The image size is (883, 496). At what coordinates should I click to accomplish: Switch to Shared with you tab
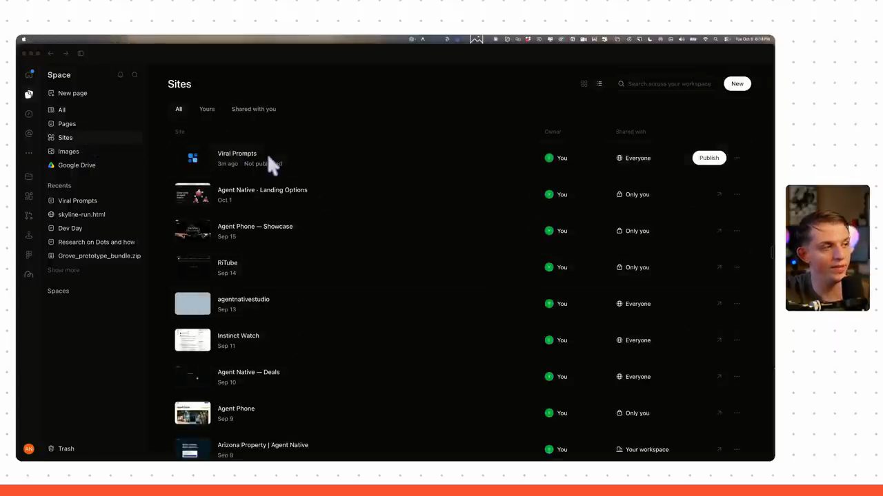[x=254, y=109]
